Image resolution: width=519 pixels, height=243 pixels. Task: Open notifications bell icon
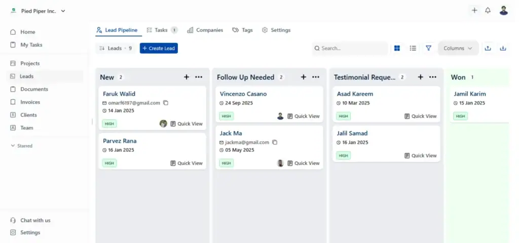(x=488, y=10)
